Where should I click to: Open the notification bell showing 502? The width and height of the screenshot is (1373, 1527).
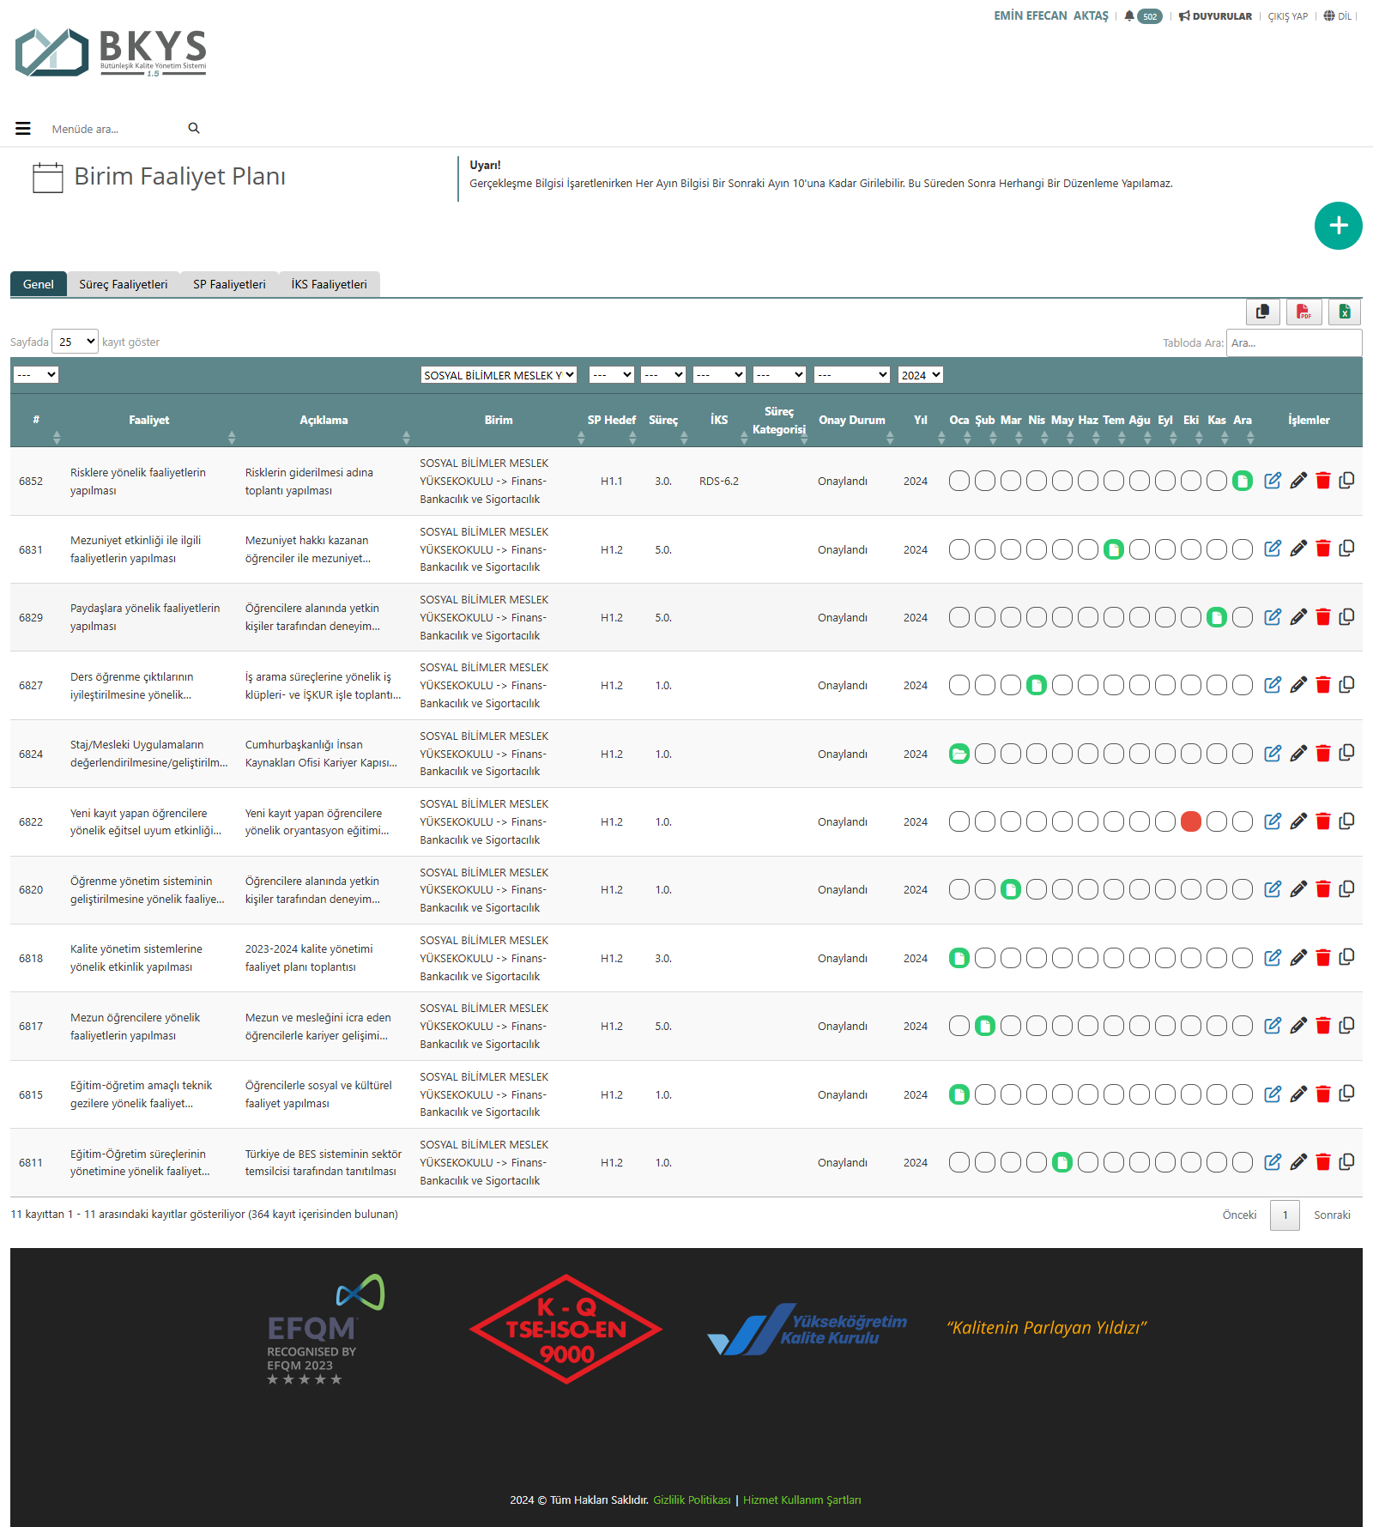point(1142,16)
